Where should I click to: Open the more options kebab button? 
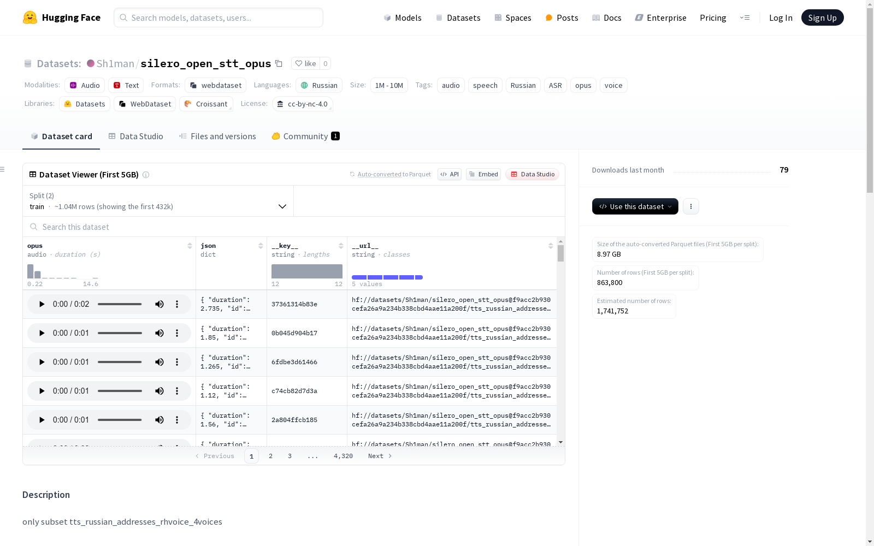pos(691,206)
